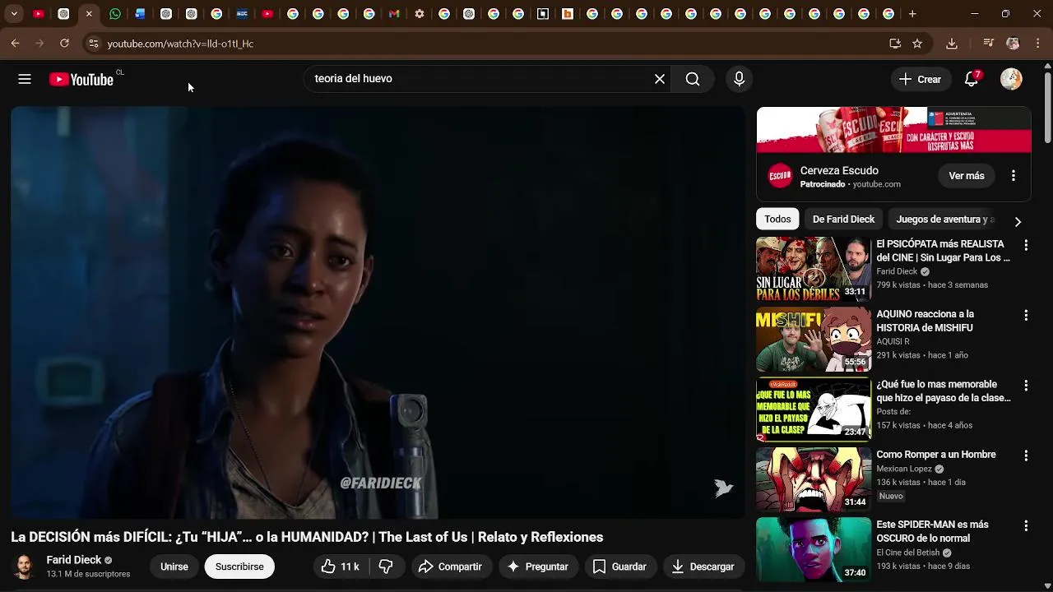Select the Juegos de aventura chip
Image resolution: width=1053 pixels, height=592 pixels.
point(944,219)
